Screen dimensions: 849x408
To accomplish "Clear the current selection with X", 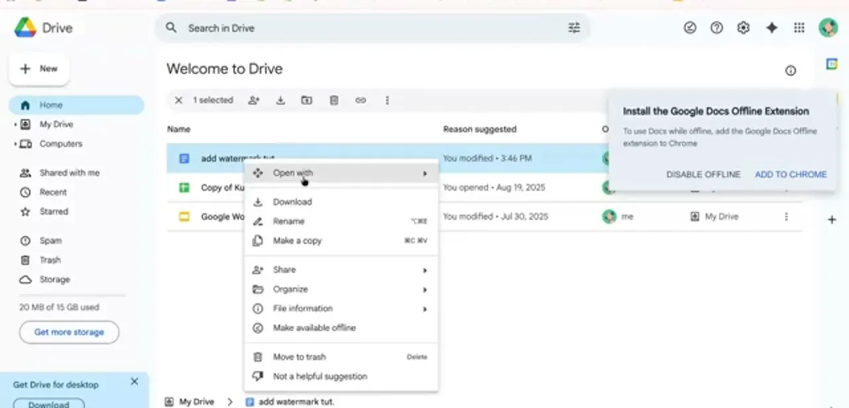I will pos(178,101).
